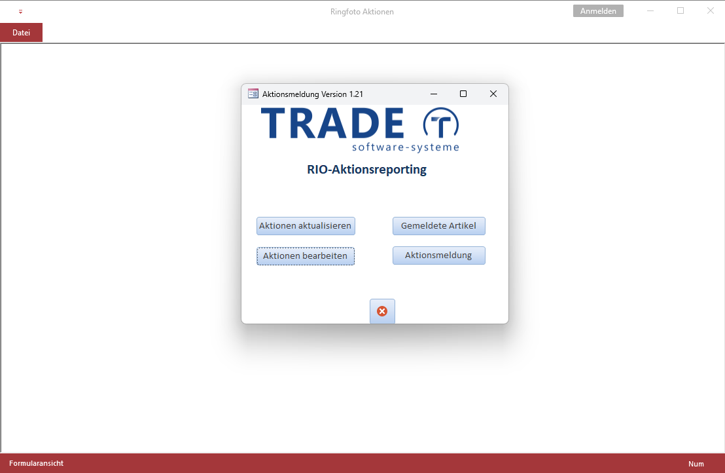Click the Anmelden sign-in button

tap(598, 11)
